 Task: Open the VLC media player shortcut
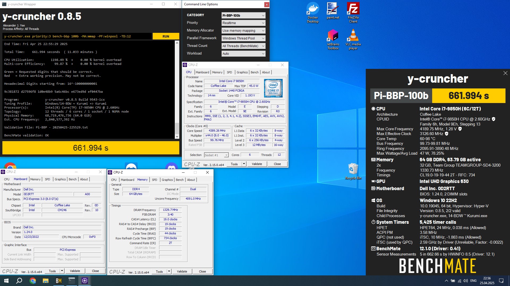[353, 39]
